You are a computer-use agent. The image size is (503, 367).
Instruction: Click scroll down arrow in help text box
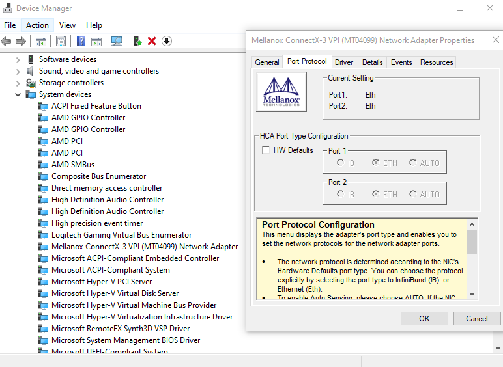pos(472,293)
